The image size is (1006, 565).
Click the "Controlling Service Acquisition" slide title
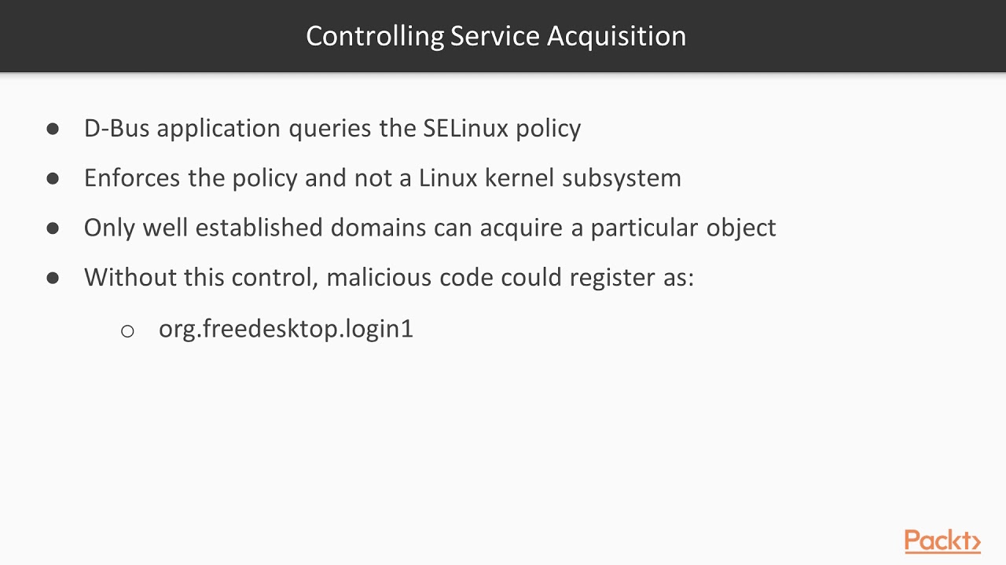(x=496, y=36)
